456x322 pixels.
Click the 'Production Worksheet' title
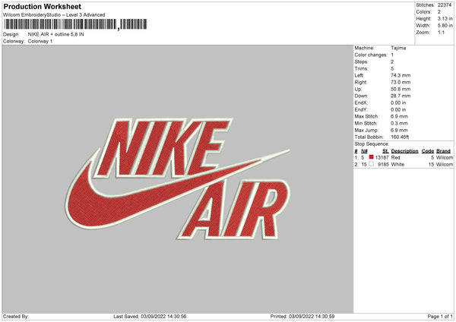coord(42,6)
